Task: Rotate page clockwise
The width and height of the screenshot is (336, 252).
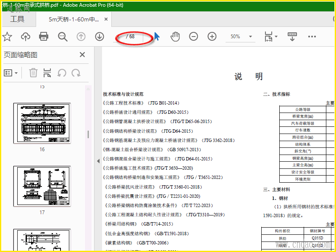Action: point(76,73)
